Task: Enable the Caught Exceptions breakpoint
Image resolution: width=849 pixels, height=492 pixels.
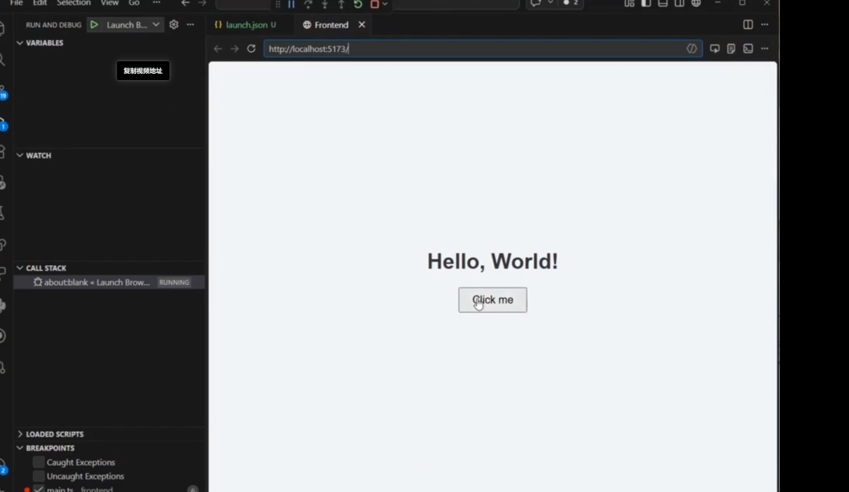Action: [x=39, y=462]
